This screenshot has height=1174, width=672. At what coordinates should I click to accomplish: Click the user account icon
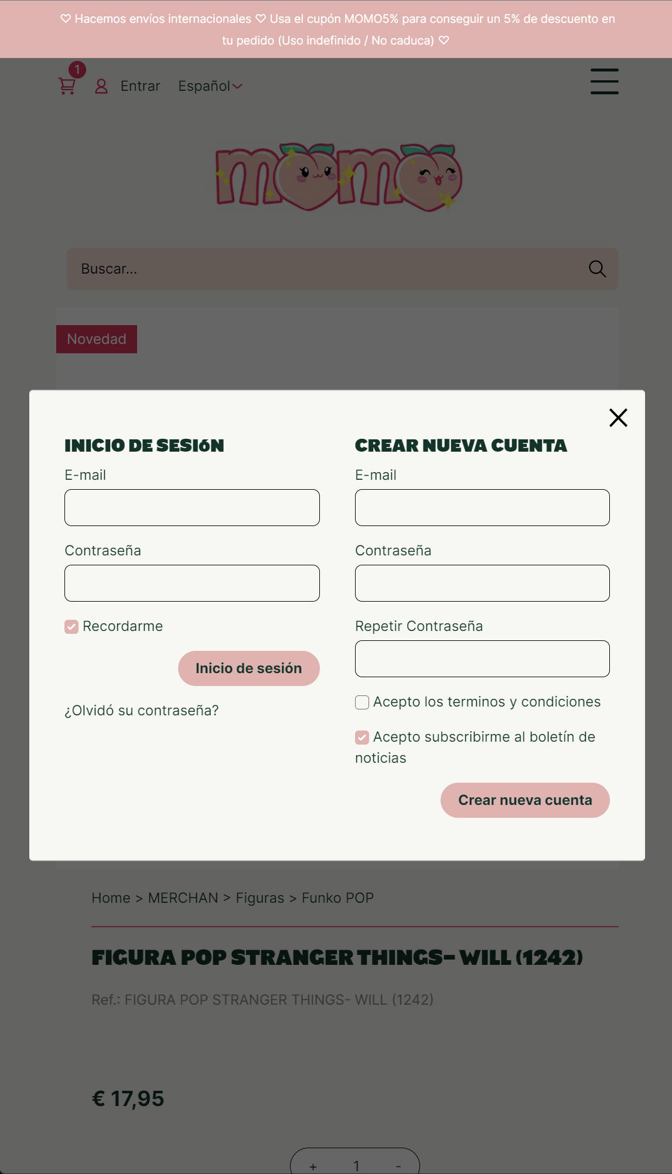click(x=101, y=86)
